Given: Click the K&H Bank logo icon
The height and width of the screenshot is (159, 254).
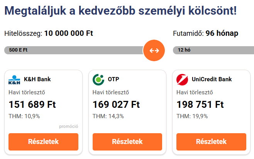Looking at the screenshot, I should coord(14,80).
